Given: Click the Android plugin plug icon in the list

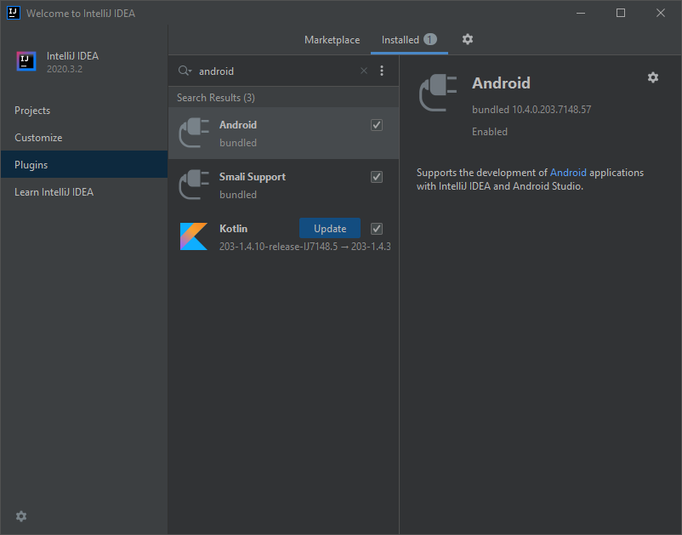Looking at the screenshot, I should 194,133.
